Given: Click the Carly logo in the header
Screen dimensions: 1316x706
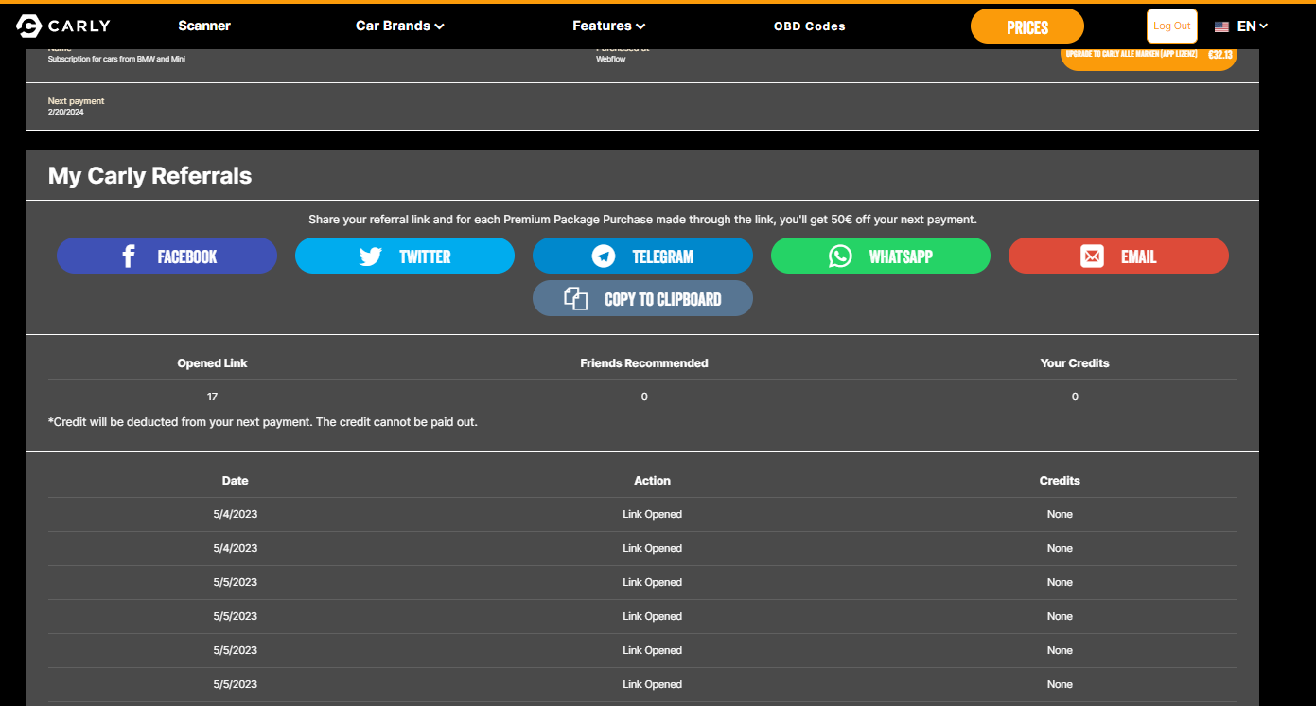Looking at the screenshot, I should click(x=63, y=26).
